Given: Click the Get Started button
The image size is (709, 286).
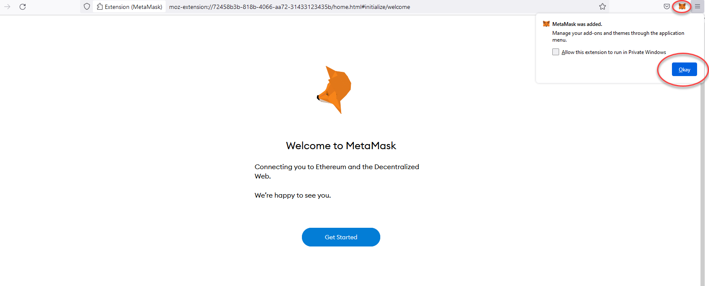Looking at the screenshot, I should coord(341,237).
